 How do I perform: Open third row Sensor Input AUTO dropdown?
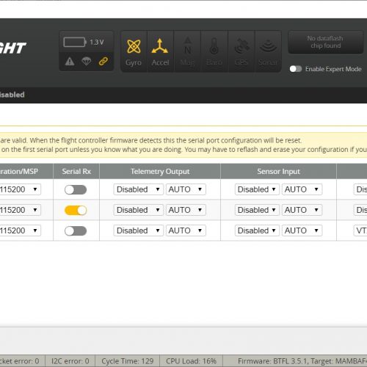pyautogui.click(x=302, y=230)
